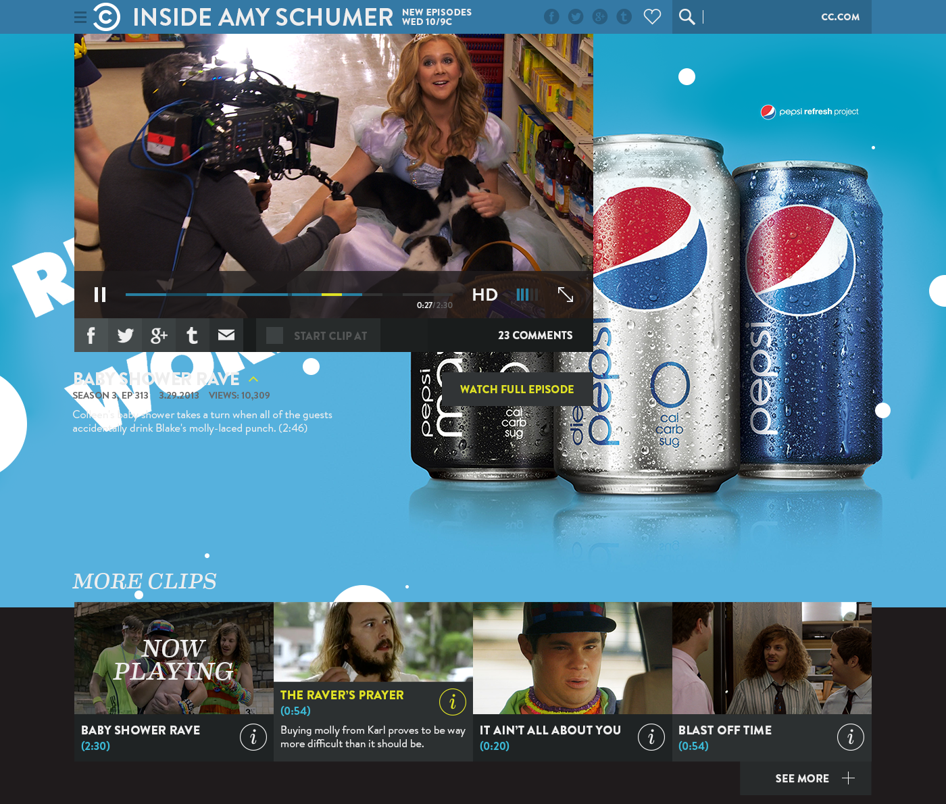
Task: Focus the header search field
Action: pyautogui.click(x=757, y=17)
